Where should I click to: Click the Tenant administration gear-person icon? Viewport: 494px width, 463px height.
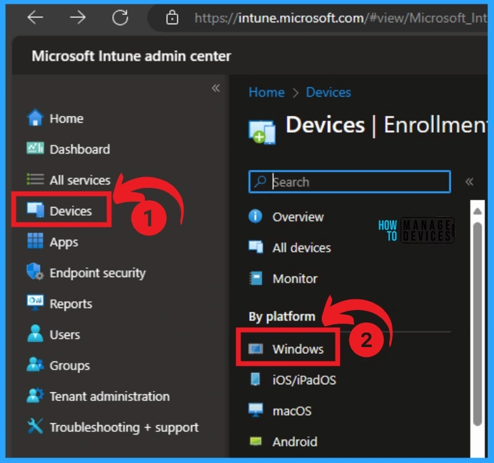click(35, 395)
